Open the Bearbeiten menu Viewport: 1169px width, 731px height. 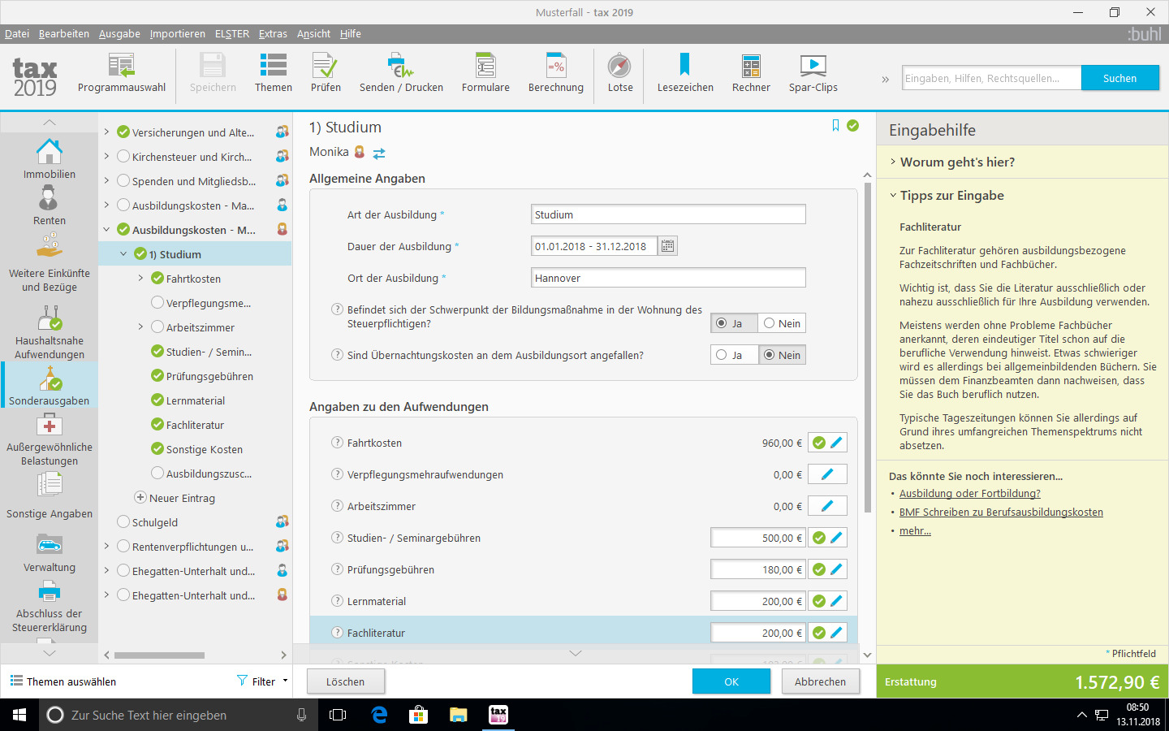64,33
